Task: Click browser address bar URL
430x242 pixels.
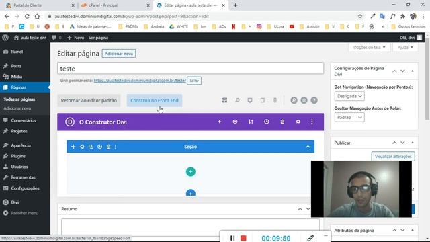Action: [132, 16]
